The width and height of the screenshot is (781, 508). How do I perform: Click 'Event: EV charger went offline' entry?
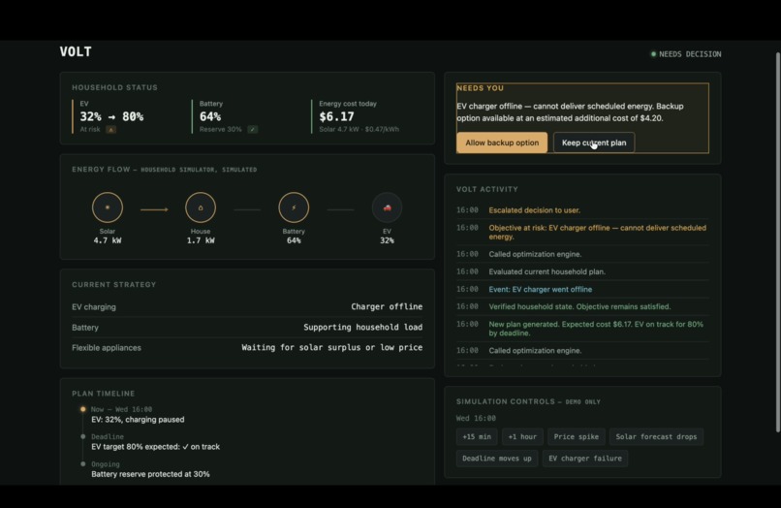541,289
